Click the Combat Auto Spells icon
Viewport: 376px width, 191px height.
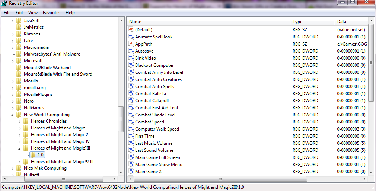tap(131, 86)
